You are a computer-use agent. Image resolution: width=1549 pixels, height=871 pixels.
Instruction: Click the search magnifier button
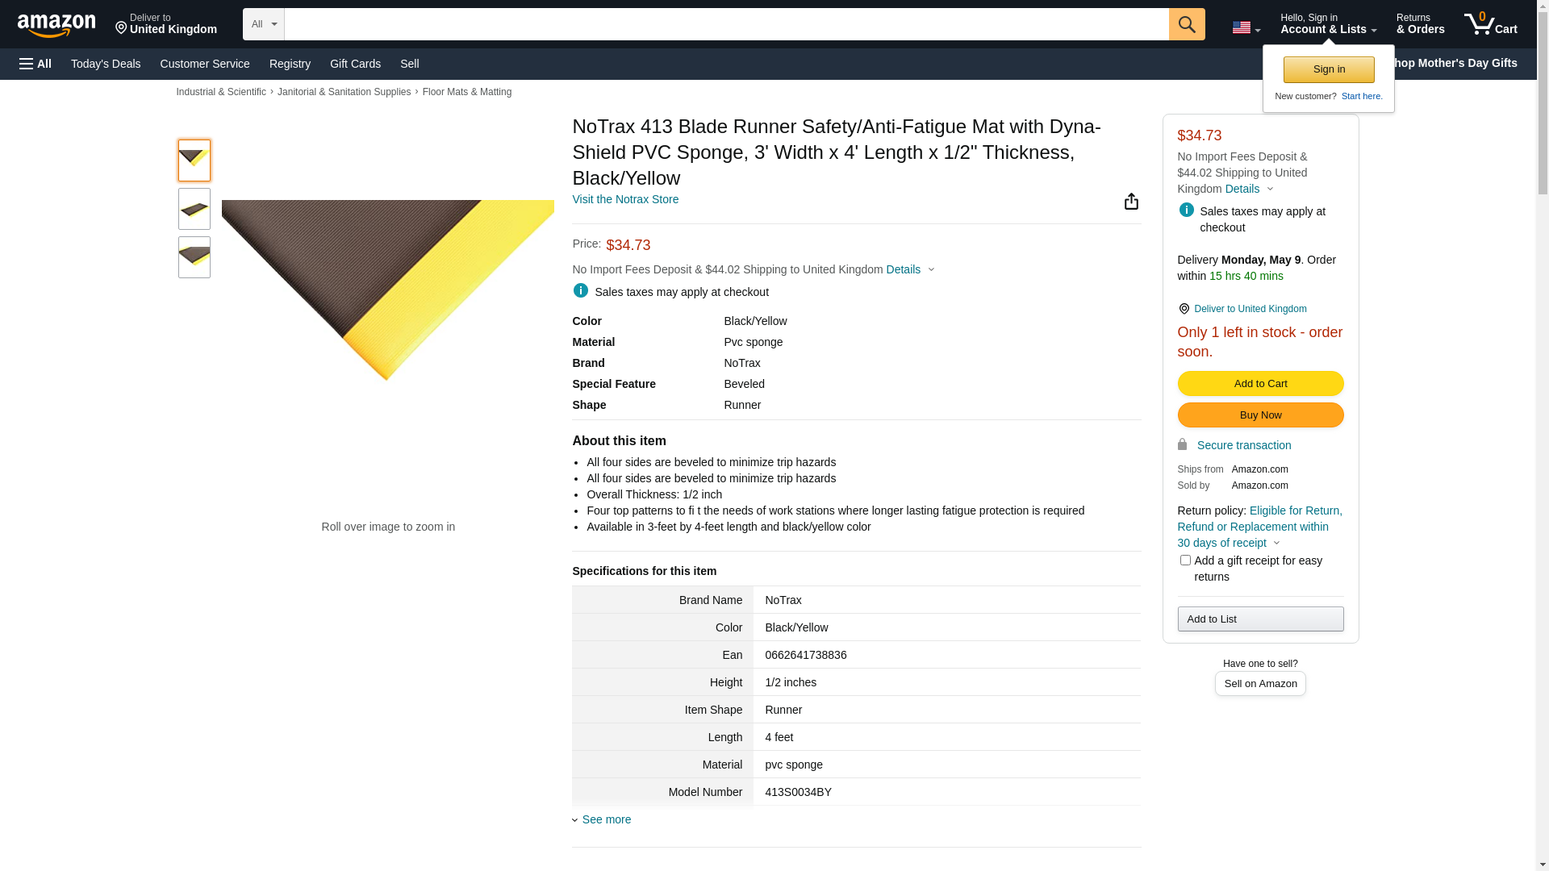click(x=1186, y=24)
